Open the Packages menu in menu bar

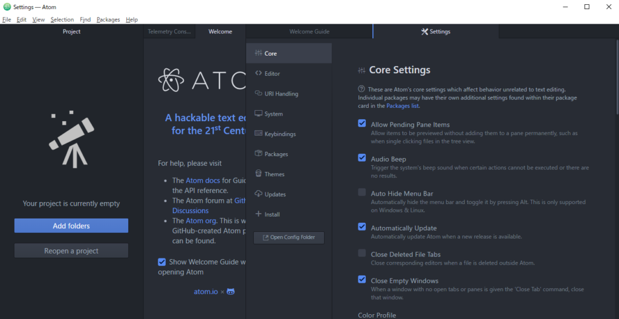[108, 19]
